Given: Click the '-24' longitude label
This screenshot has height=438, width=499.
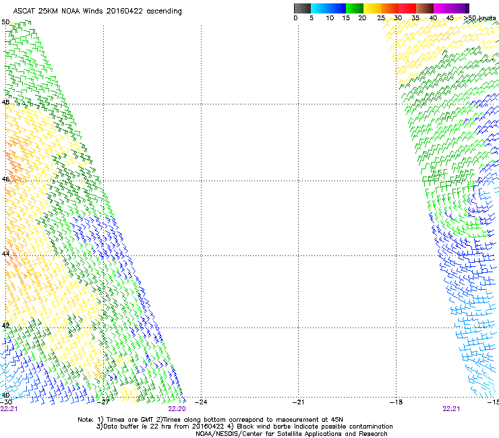Looking at the screenshot, I should [x=201, y=402].
